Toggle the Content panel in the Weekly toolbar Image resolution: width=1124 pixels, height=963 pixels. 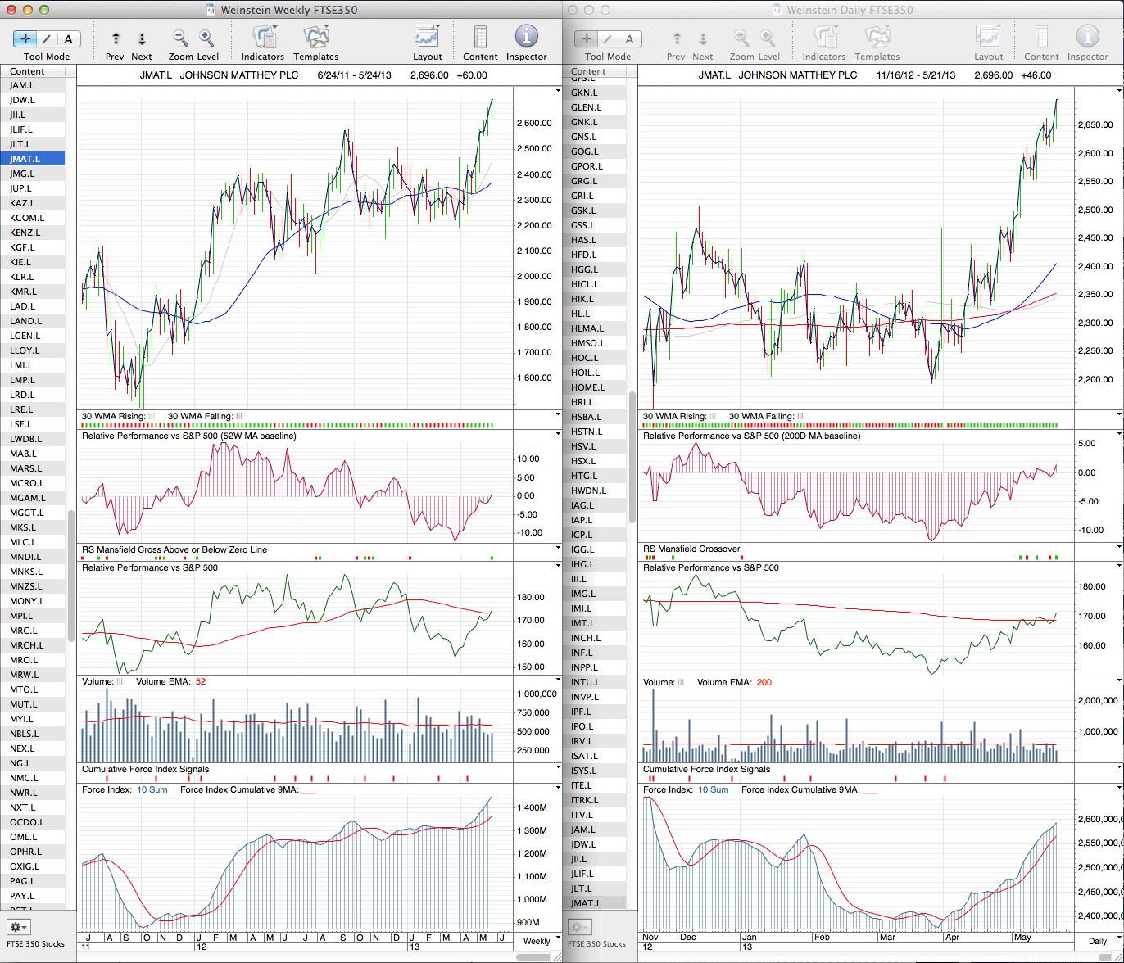pyautogui.click(x=480, y=38)
